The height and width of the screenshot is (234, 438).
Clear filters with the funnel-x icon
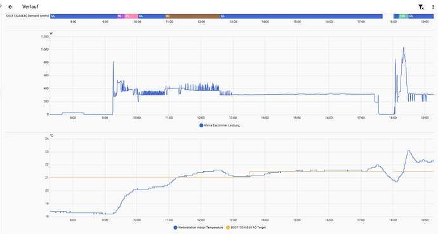coord(421,7)
